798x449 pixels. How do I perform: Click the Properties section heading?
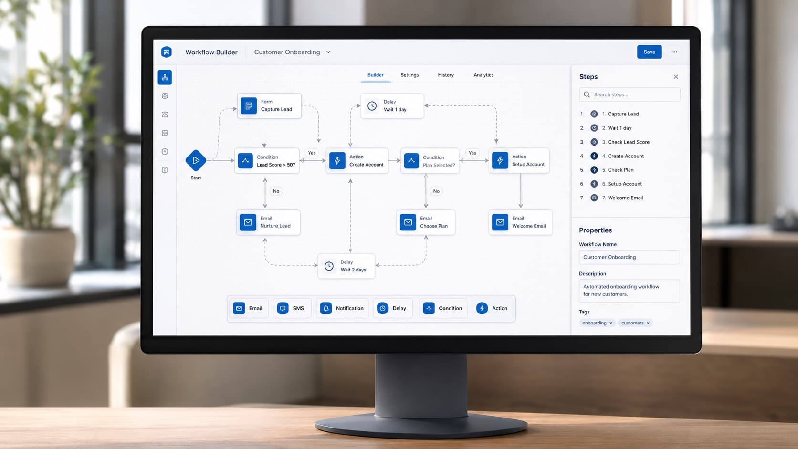tap(595, 230)
